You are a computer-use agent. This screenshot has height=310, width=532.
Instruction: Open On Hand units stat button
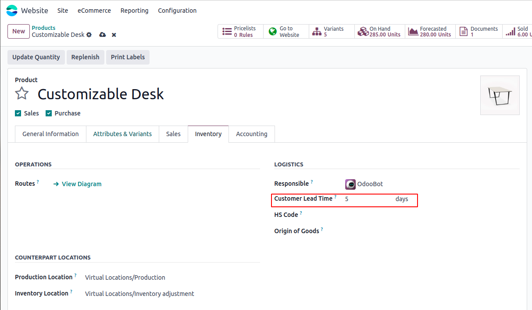click(380, 32)
